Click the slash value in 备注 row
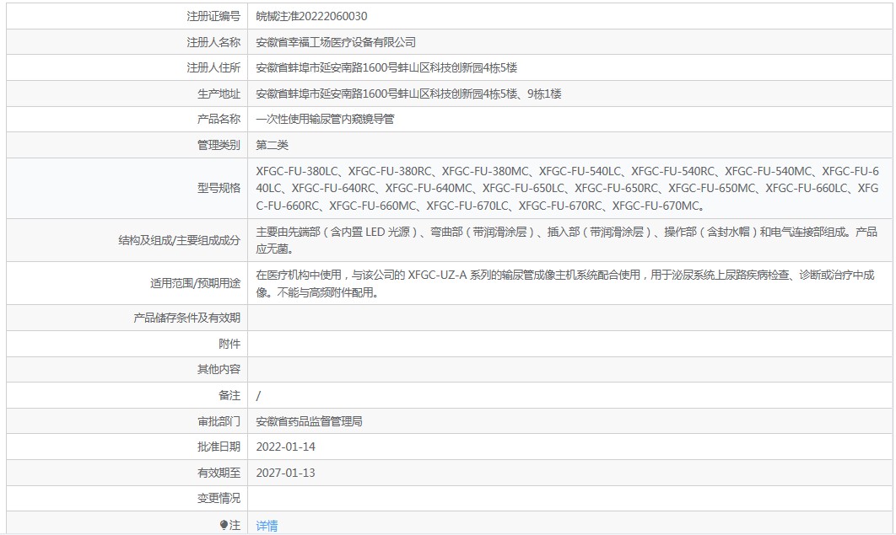 [x=258, y=395]
